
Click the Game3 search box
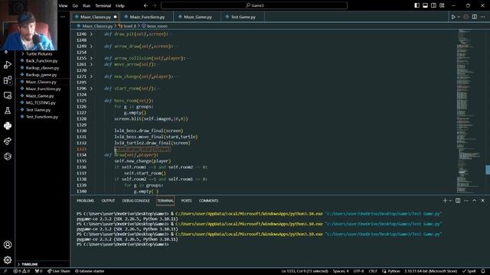(x=254, y=5)
